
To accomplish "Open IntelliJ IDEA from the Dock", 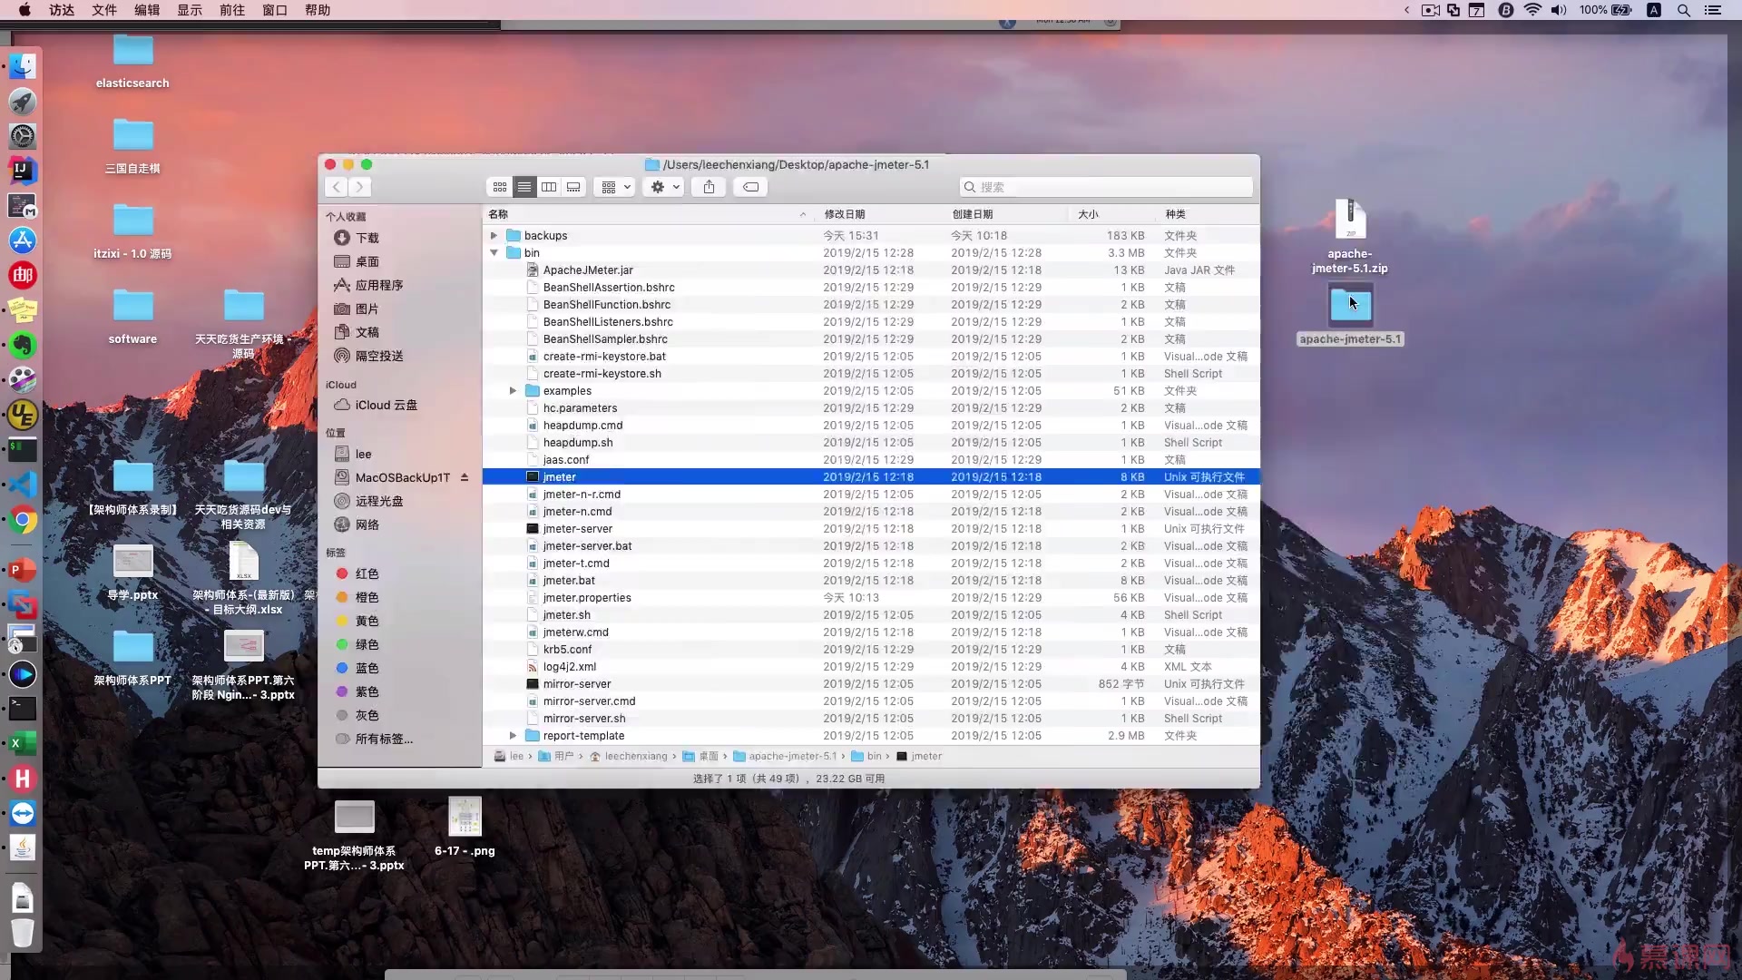I will pos(23,171).
